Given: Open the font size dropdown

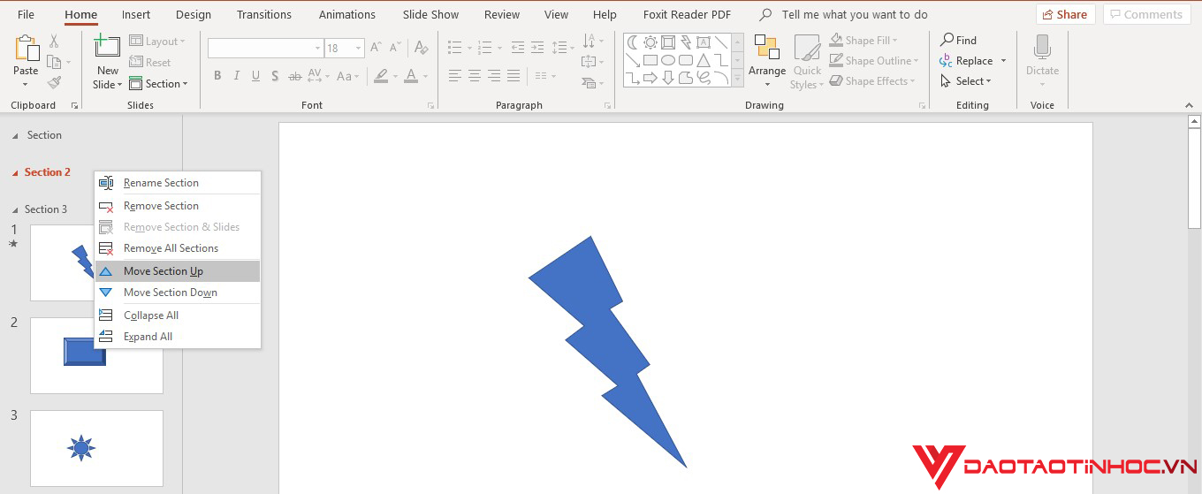Looking at the screenshot, I should (x=358, y=49).
